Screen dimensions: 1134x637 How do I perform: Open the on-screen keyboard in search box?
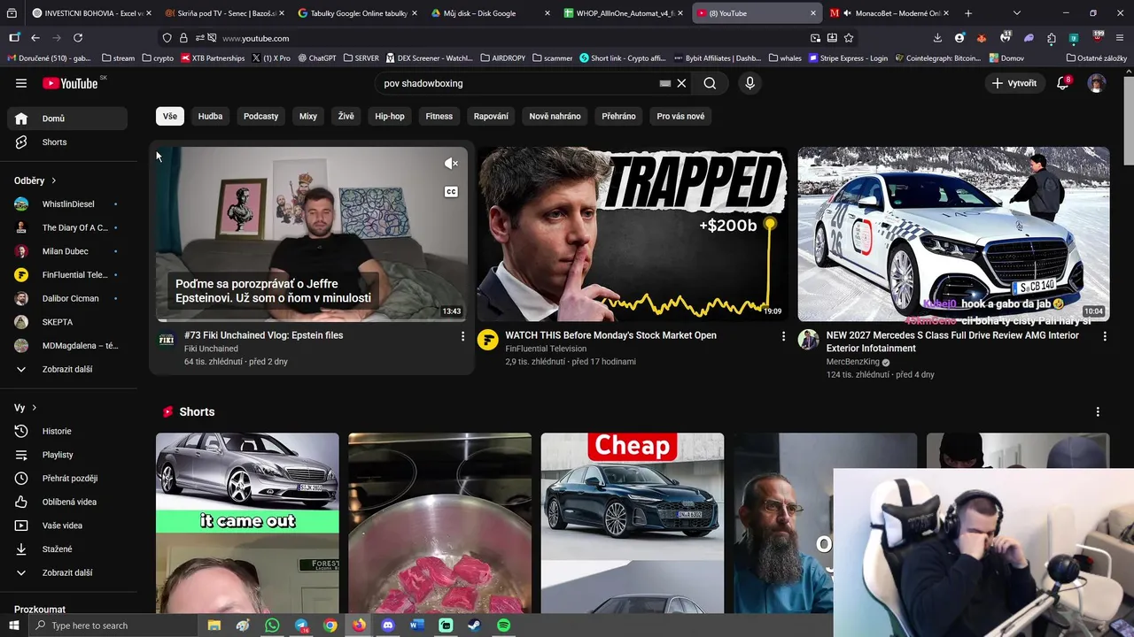(x=665, y=83)
